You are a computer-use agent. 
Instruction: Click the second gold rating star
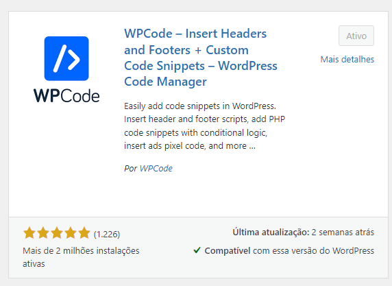[43, 233]
